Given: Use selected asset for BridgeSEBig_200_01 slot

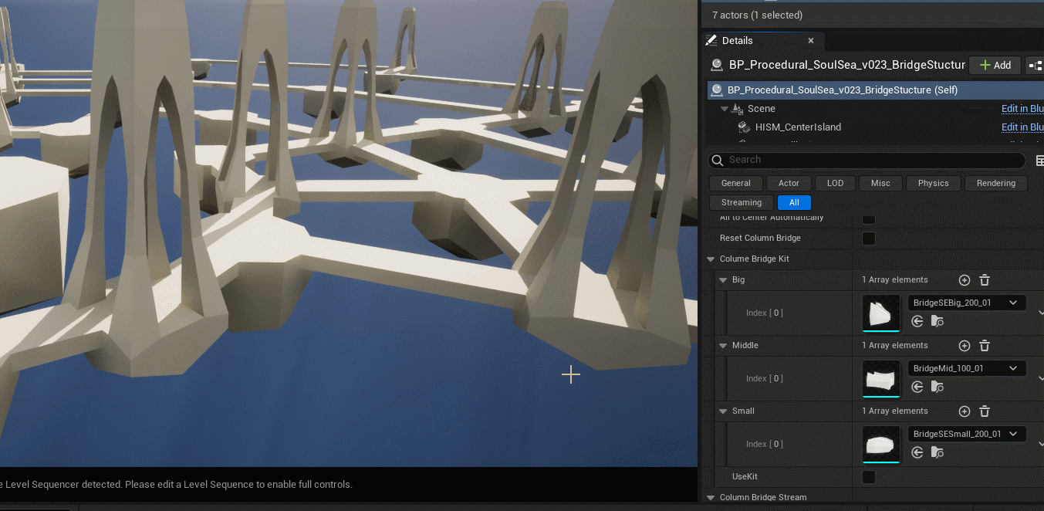Looking at the screenshot, I should point(917,321).
